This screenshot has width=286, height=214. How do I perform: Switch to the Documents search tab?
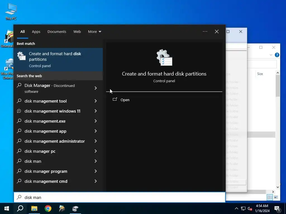pos(57,32)
